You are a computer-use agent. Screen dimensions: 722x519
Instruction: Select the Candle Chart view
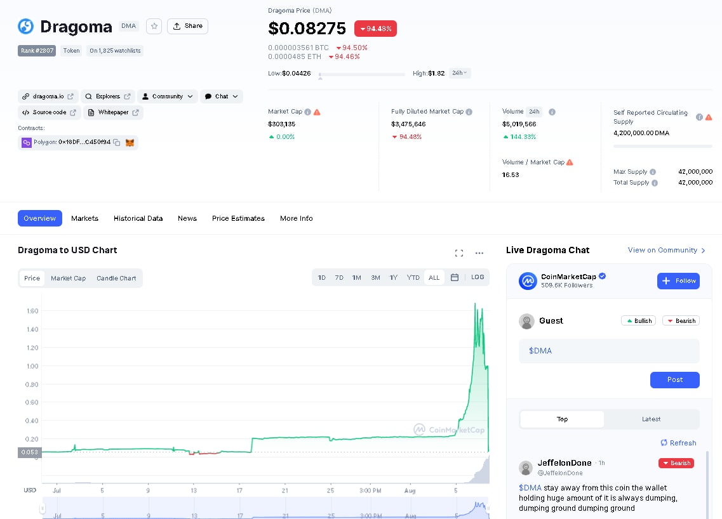116,278
